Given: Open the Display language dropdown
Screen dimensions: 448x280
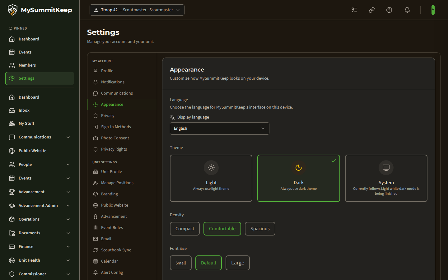Looking at the screenshot, I should coord(220,128).
